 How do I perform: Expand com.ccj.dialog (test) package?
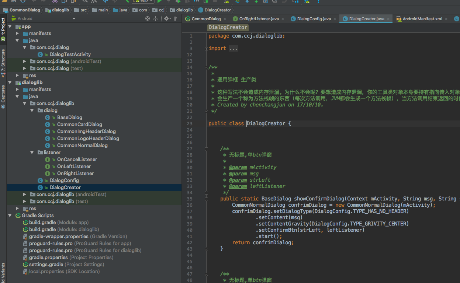pos(25,69)
